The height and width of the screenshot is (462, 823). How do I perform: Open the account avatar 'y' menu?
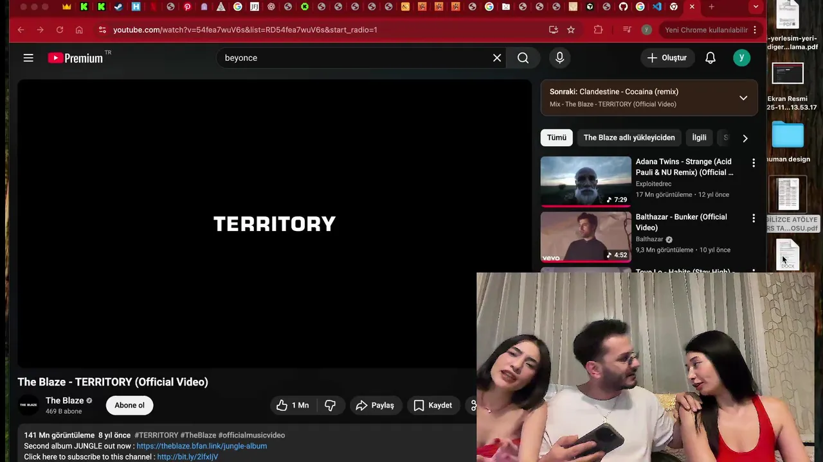tap(741, 58)
